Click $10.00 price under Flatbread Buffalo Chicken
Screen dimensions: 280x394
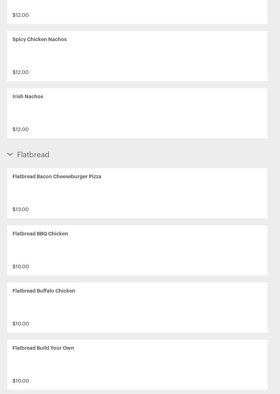21,323
